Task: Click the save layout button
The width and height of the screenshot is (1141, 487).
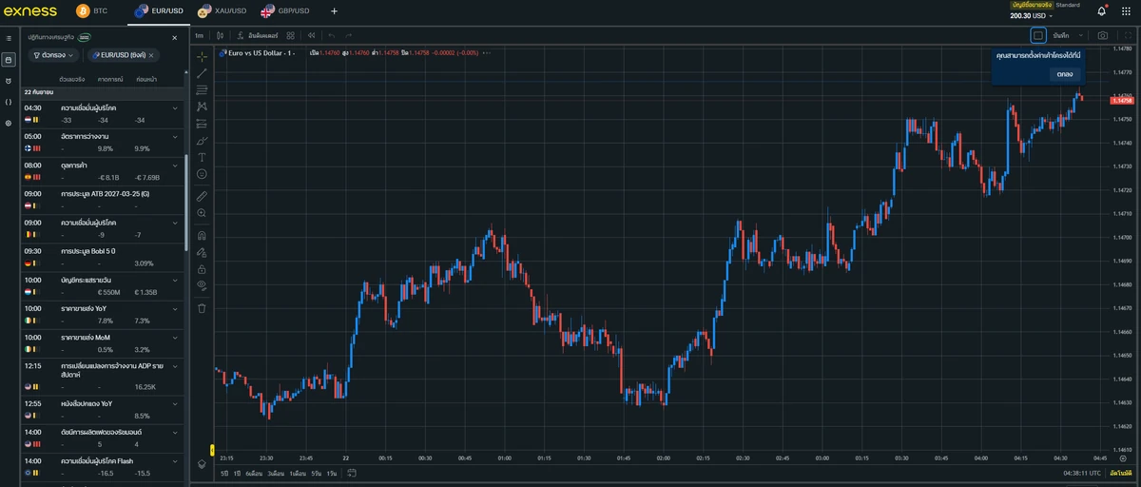Action: coord(1061,35)
